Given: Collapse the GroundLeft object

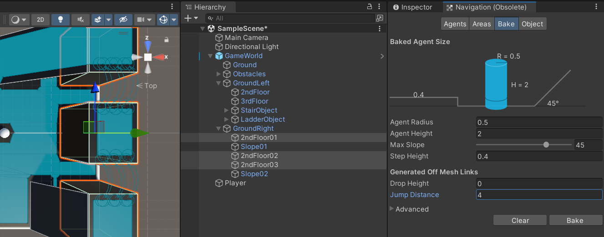Looking at the screenshot, I should pos(218,83).
